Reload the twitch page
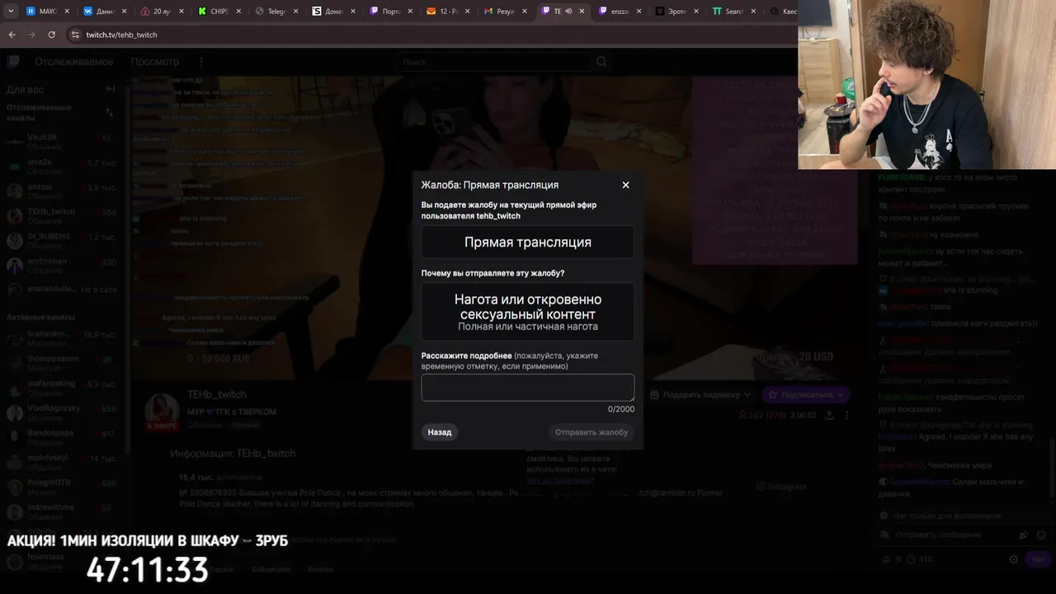This screenshot has height=594, width=1056. click(52, 35)
